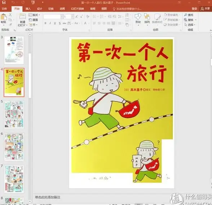Click the Decrease Font Size icon
Viewport: 212px width, 205px height.
point(81,17)
